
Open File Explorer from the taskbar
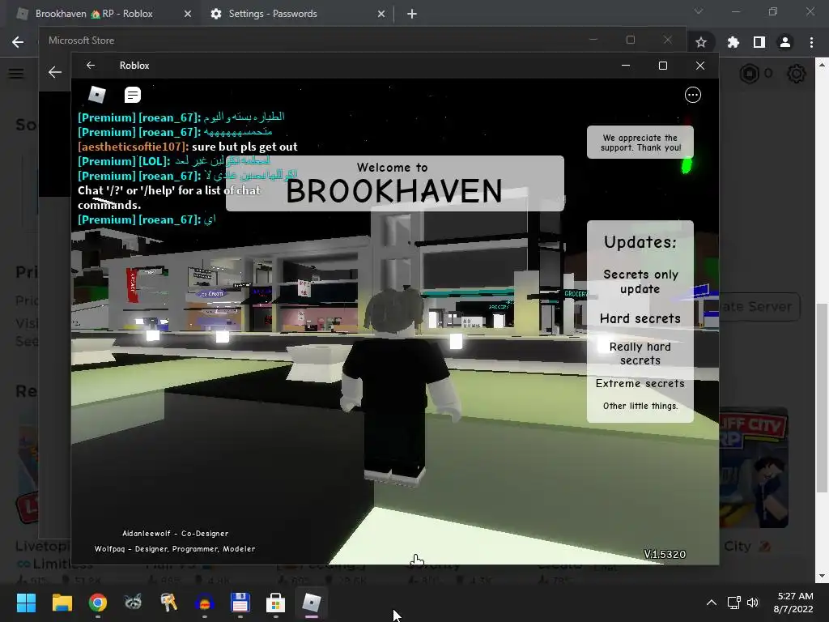tap(62, 603)
